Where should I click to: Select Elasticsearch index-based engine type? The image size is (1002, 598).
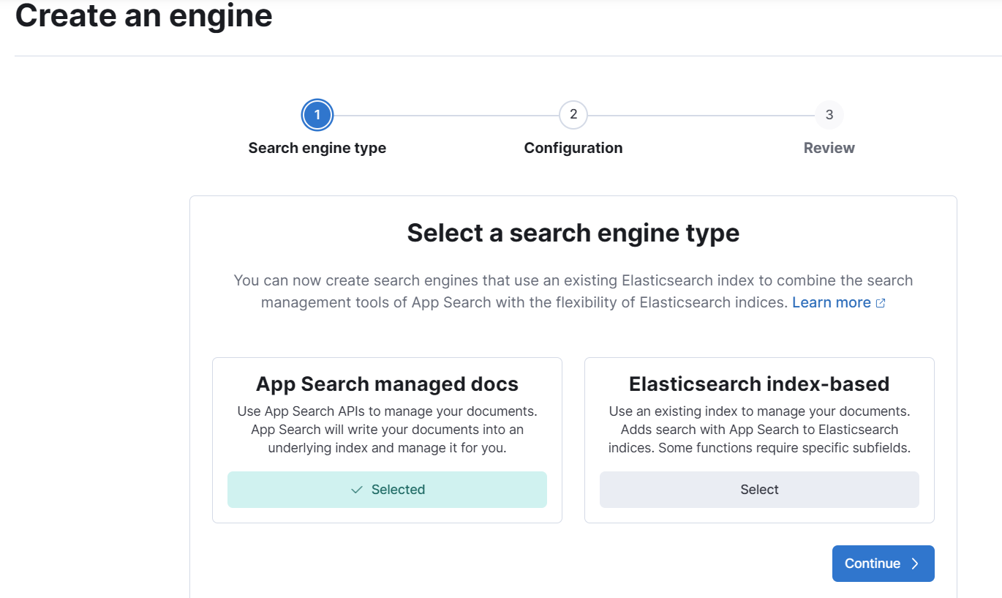point(759,490)
